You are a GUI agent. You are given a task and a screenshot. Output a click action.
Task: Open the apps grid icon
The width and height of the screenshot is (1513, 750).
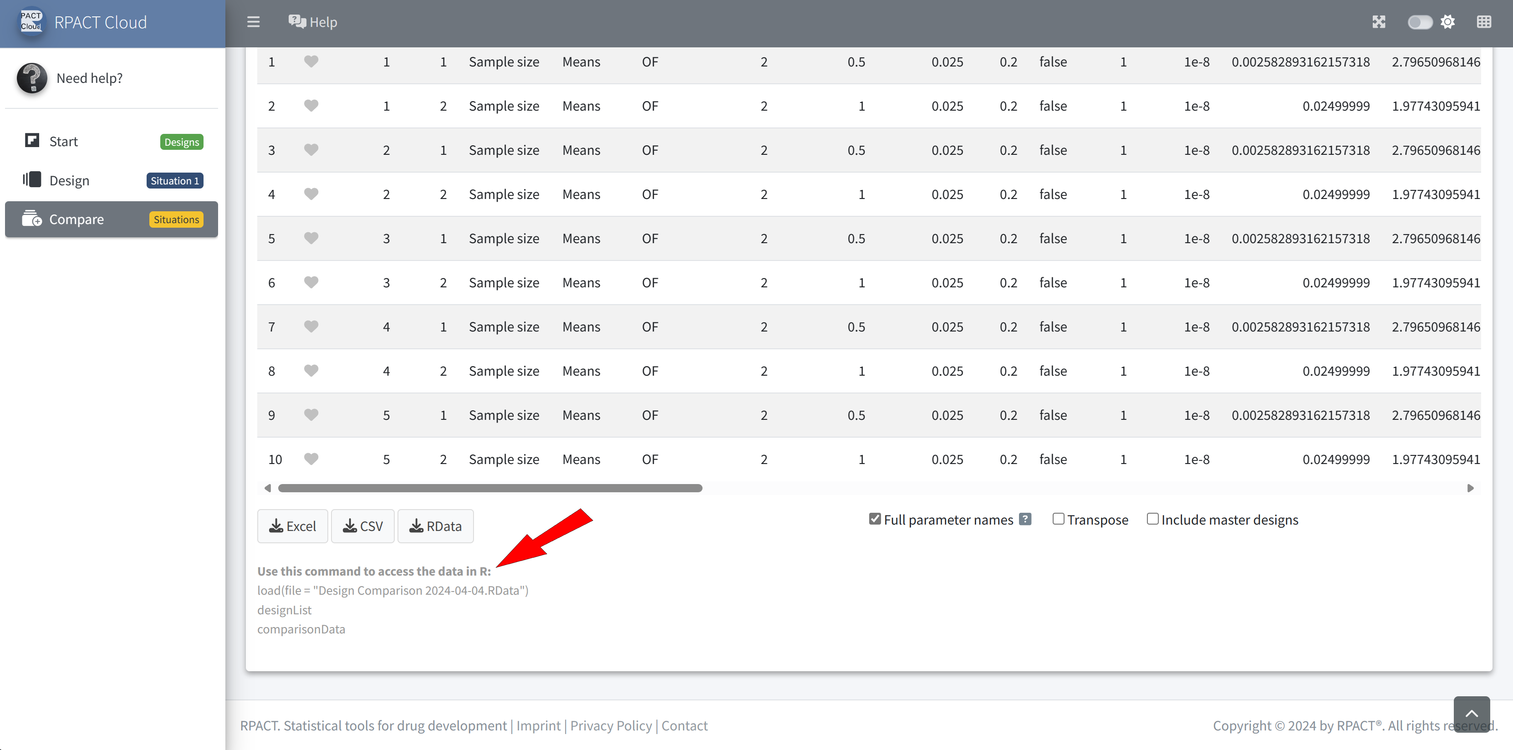[x=1484, y=22]
